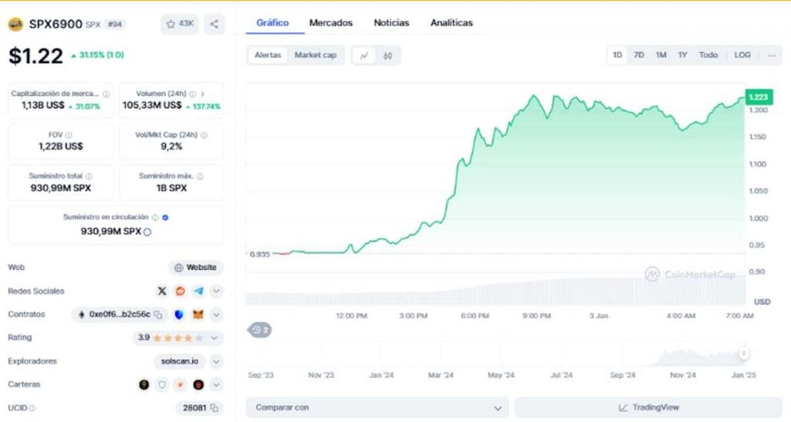This screenshot has height=422, width=791.
Task: Click the events marker badge showing 2
Action: point(260,330)
